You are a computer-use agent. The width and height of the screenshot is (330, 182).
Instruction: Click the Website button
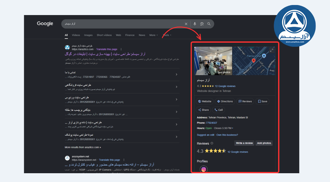[205, 101]
